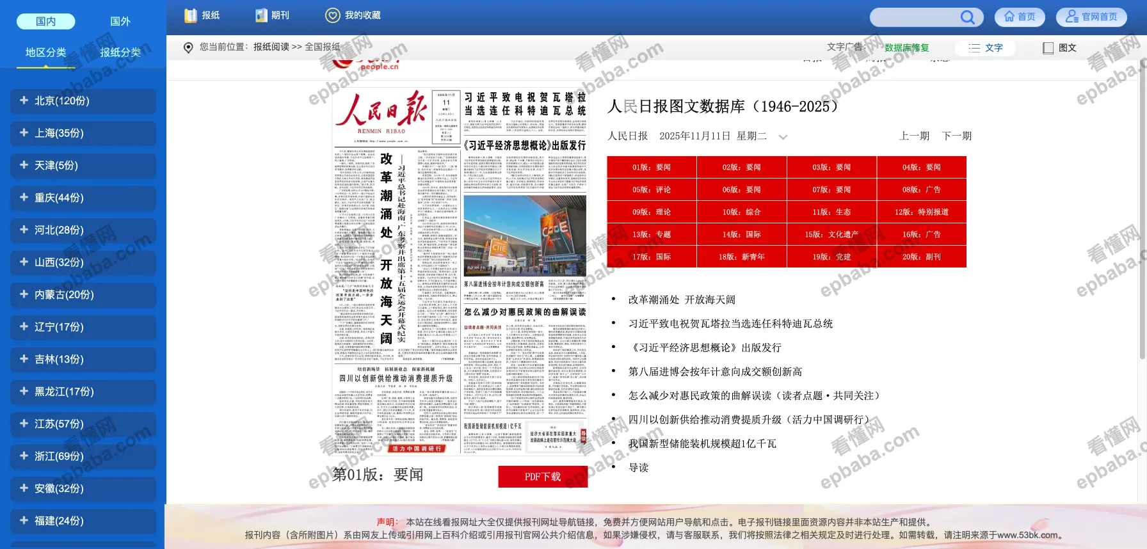The height and width of the screenshot is (549, 1147).
Task: Open page 03版：要闻
Action: tap(831, 167)
